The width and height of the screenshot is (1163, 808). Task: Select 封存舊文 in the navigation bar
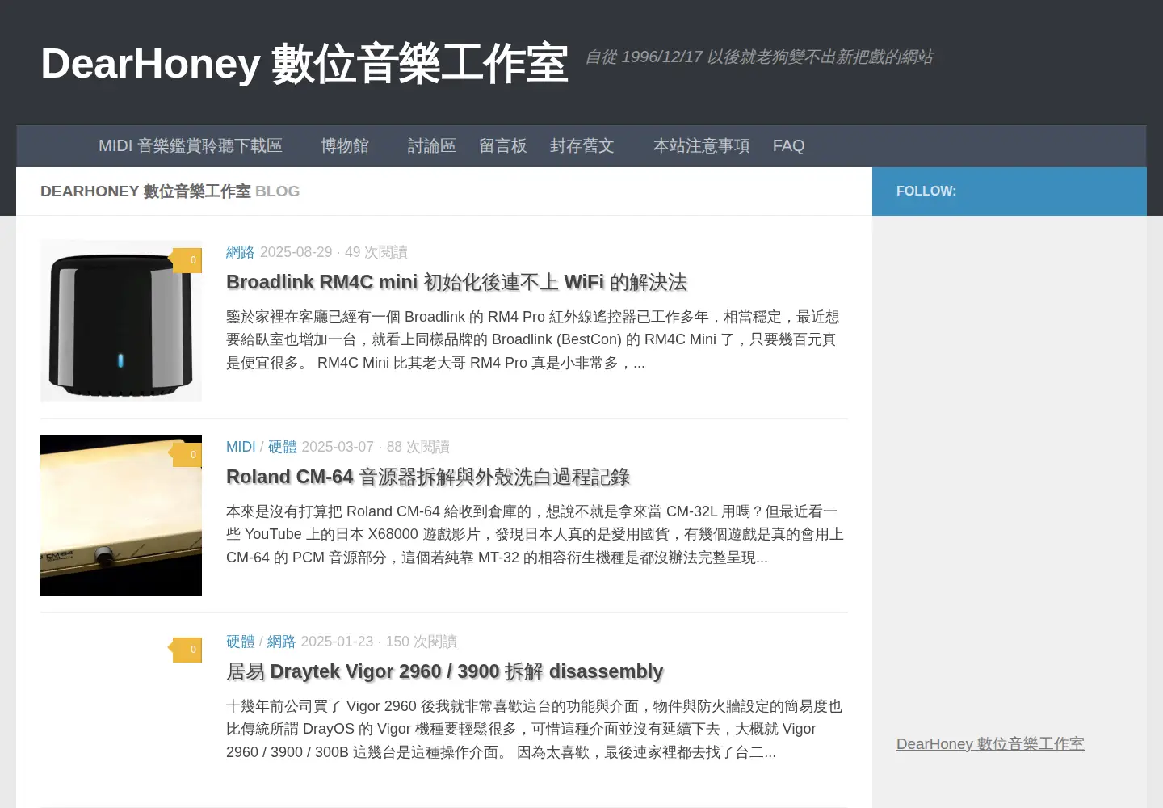pos(582,146)
